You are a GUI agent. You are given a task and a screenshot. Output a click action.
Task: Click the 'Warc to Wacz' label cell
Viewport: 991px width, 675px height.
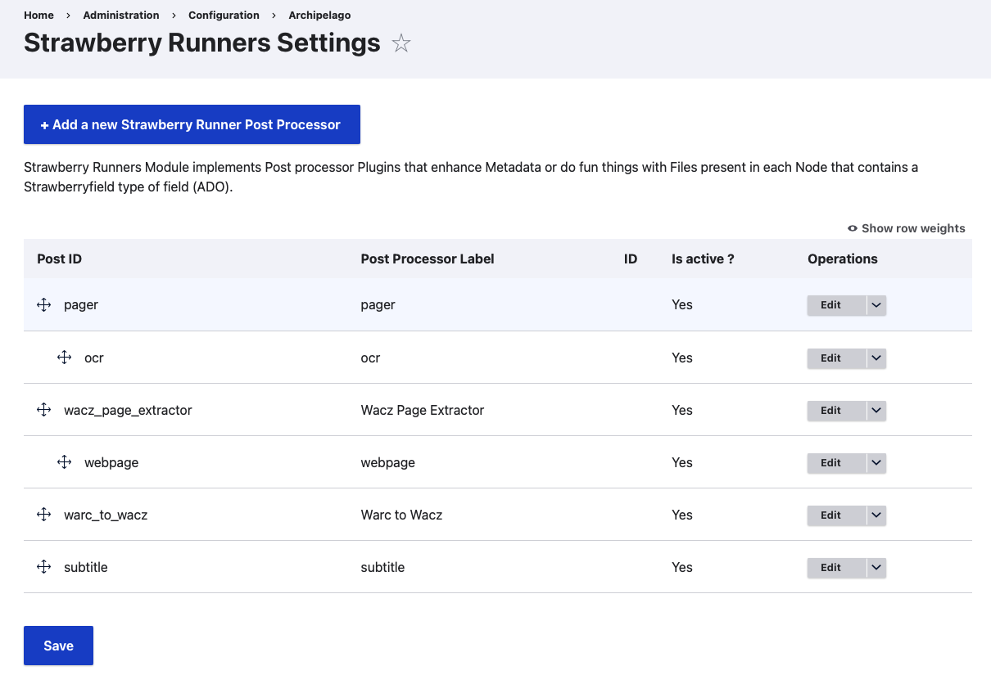401,515
